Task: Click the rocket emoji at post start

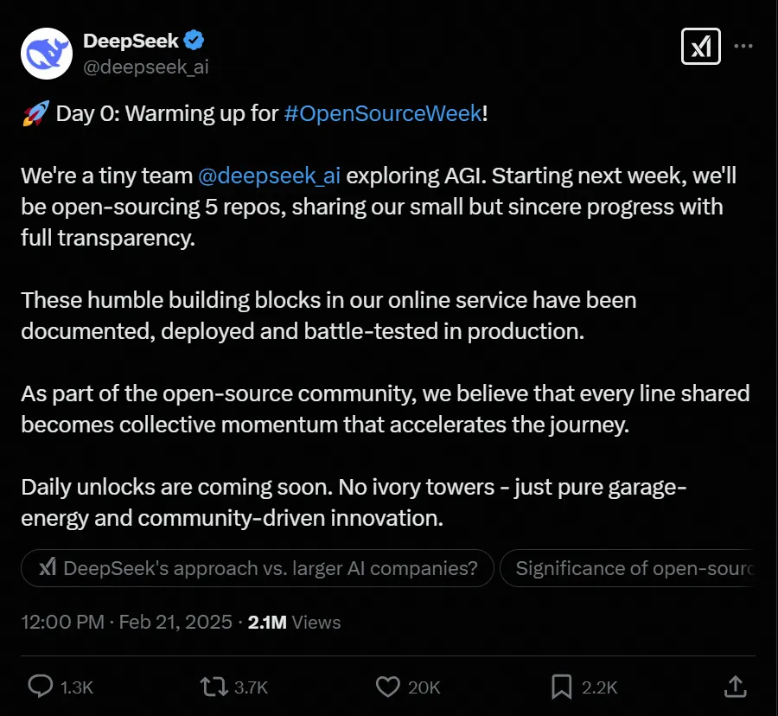Action: [35, 113]
